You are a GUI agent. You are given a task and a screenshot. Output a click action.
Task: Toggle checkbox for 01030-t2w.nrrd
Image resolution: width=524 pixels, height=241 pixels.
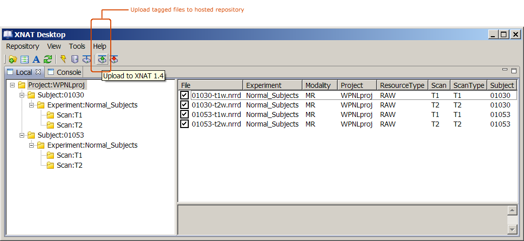pos(185,105)
